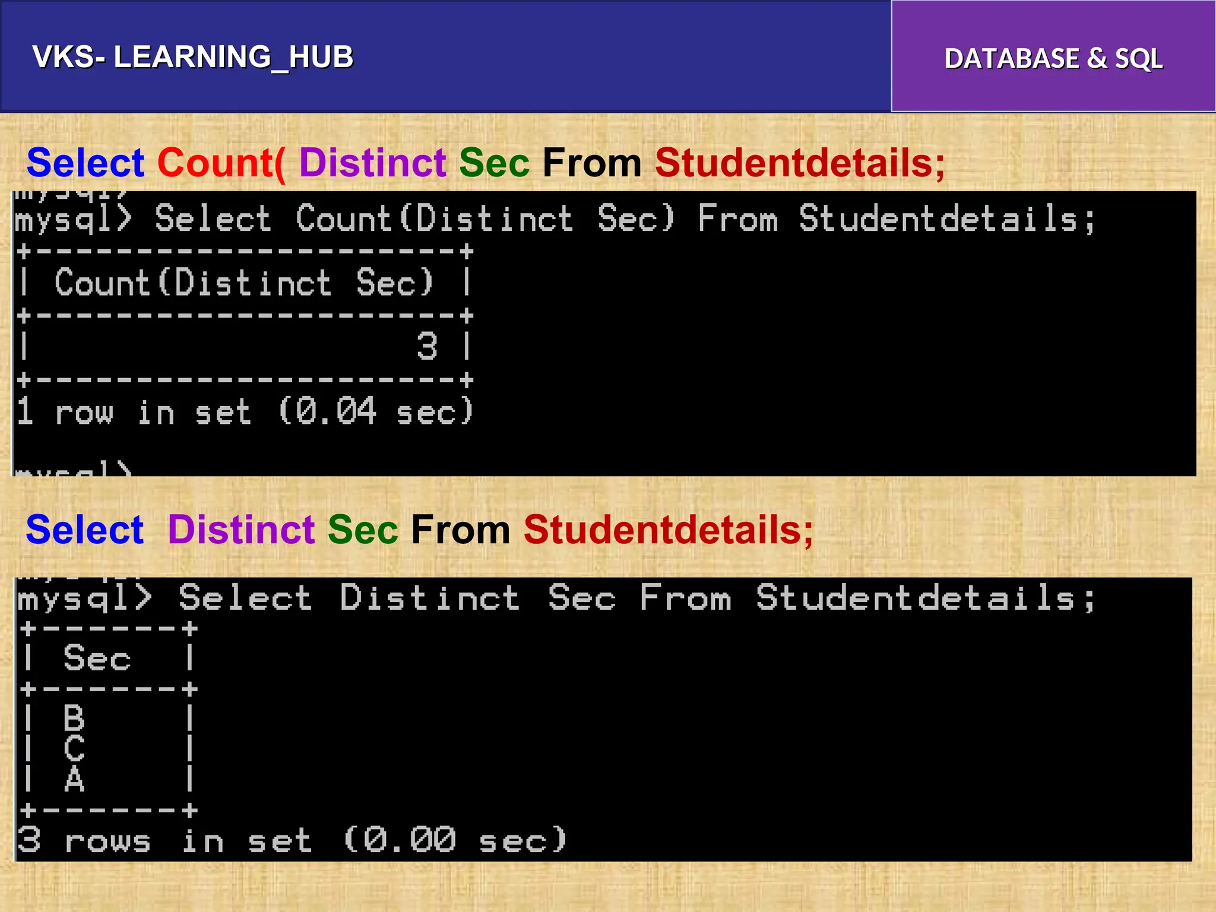Click the purple Distinct in second heading
The width and height of the screenshot is (1216, 912).
pyautogui.click(x=241, y=530)
